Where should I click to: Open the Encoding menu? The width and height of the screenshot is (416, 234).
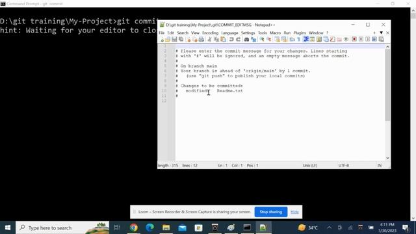[210, 33]
